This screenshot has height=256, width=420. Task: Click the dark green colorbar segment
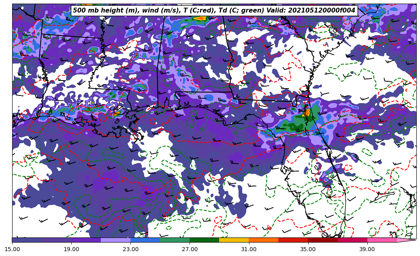(x=204, y=240)
